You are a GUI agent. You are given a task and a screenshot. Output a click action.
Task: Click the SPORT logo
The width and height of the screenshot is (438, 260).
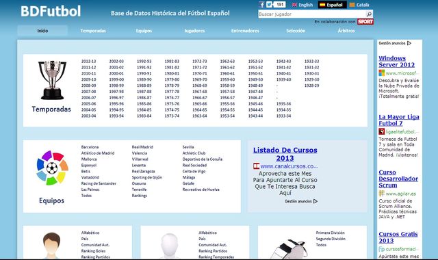(x=365, y=21)
